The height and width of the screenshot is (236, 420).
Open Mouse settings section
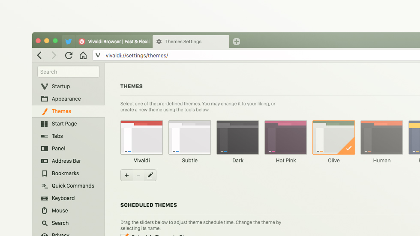coord(68,211)
